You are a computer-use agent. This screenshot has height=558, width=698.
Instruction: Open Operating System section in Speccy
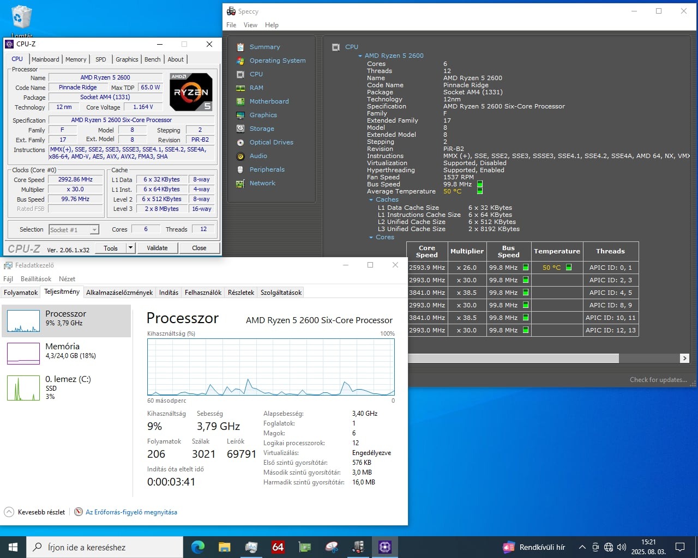pyautogui.click(x=277, y=60)
